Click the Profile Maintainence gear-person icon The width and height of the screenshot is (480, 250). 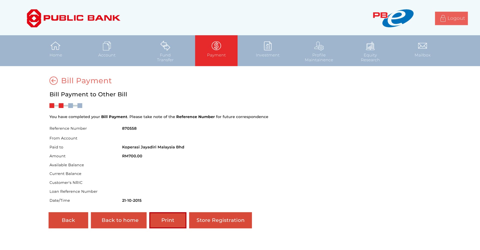tap(319, 46)
